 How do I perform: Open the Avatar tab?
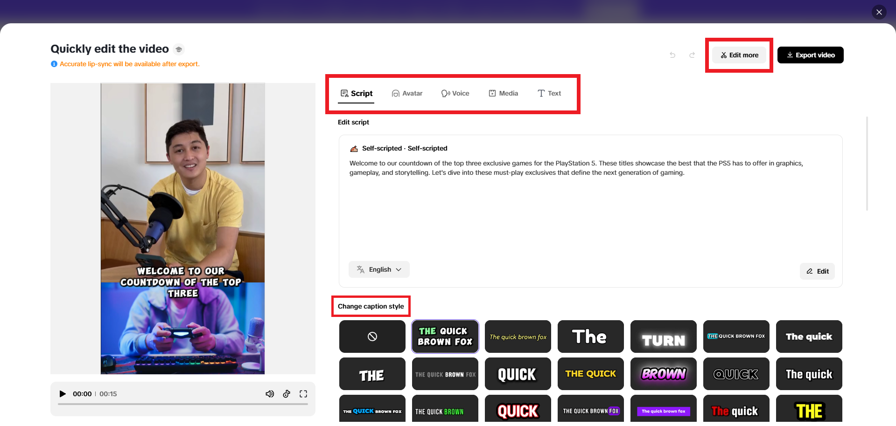[407, 93]
